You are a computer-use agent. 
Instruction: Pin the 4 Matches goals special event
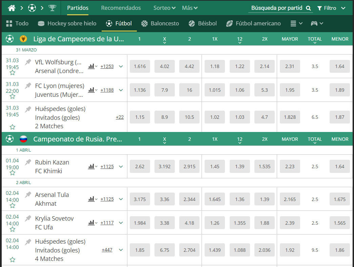28,242
